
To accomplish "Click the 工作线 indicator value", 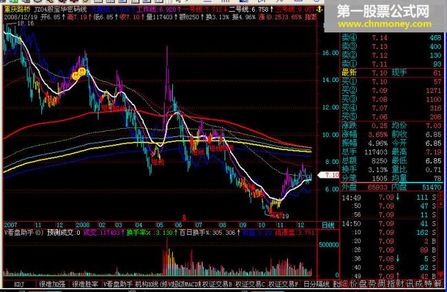I will pos(158,10).
